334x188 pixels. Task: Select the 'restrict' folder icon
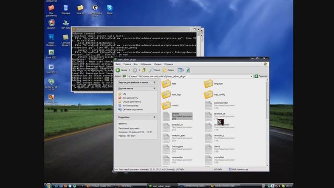(166, 105)
